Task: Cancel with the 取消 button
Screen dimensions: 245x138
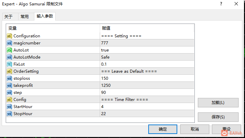Action: (x=195, y=129)
